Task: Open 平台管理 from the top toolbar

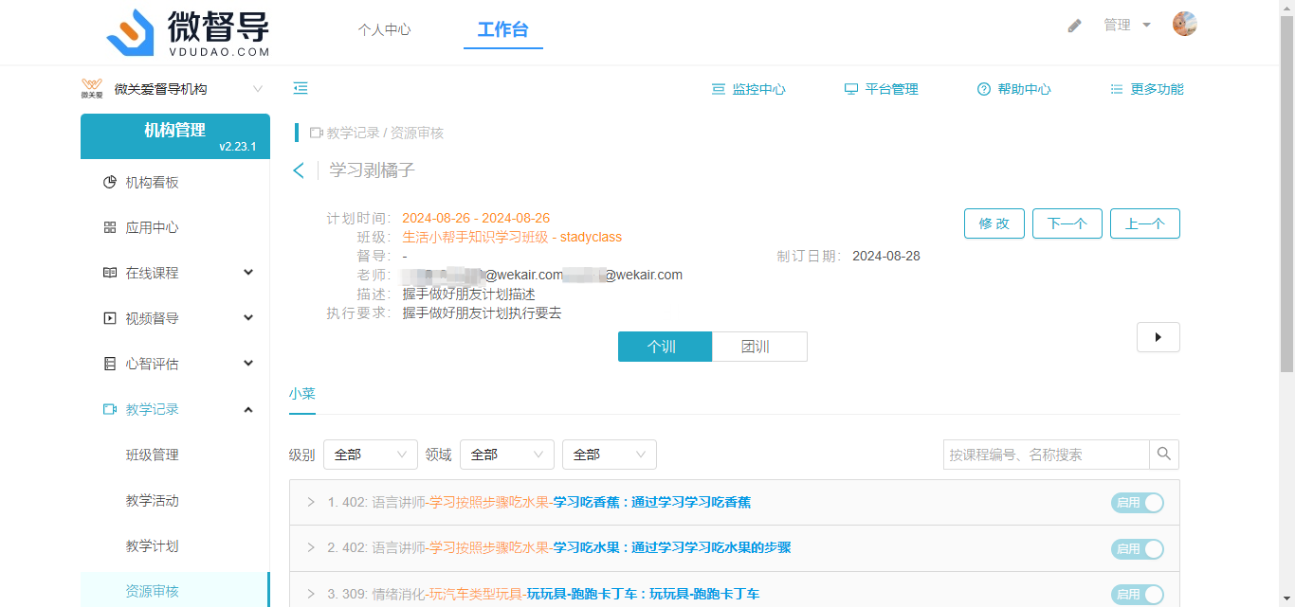Action: (x=881, y=89)
